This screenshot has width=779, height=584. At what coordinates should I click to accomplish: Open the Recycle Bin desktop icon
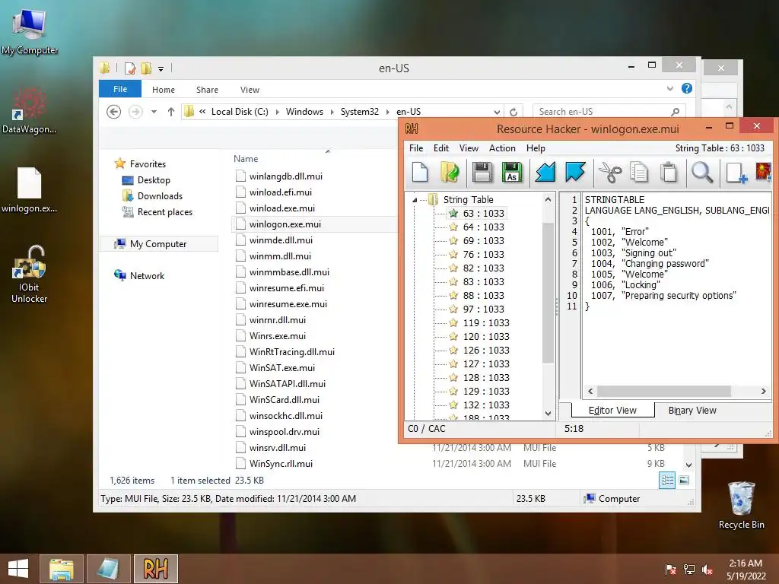[741, 505]
